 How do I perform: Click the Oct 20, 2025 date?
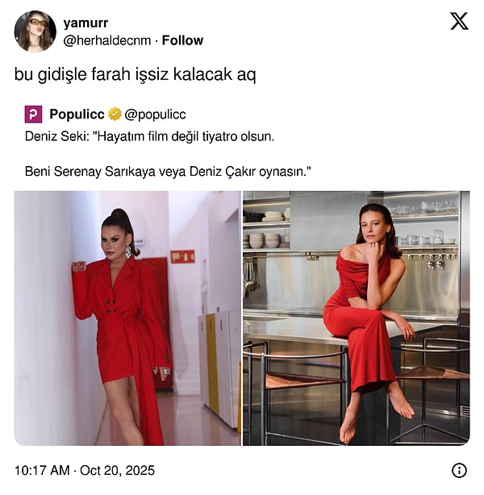click(x=117, y=470)
